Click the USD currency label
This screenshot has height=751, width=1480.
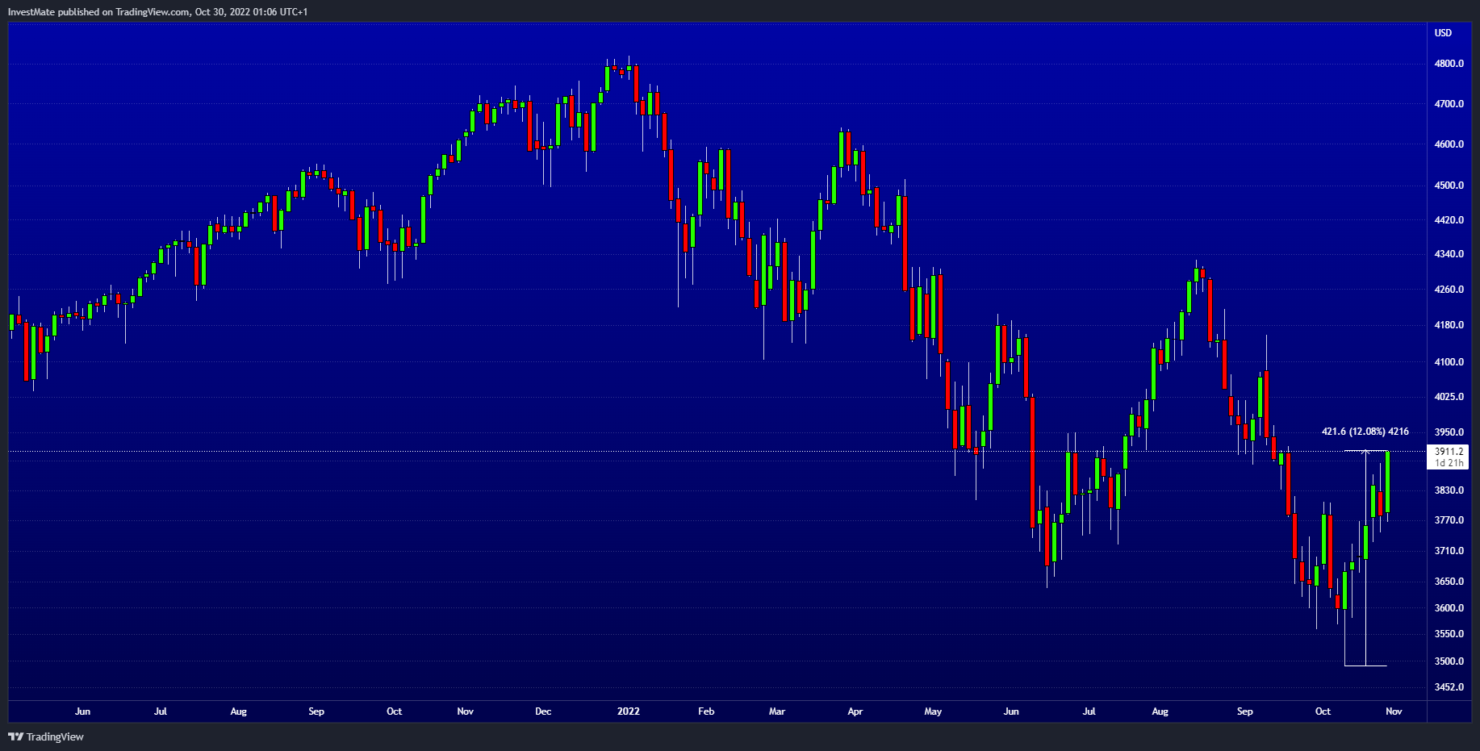pos(1443,33)
